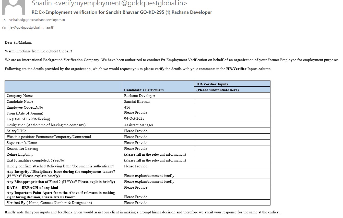Screen dimensions: 343x218
Task: Click comment cell for Misappropriation of Fund
Action: pos(149,181)
